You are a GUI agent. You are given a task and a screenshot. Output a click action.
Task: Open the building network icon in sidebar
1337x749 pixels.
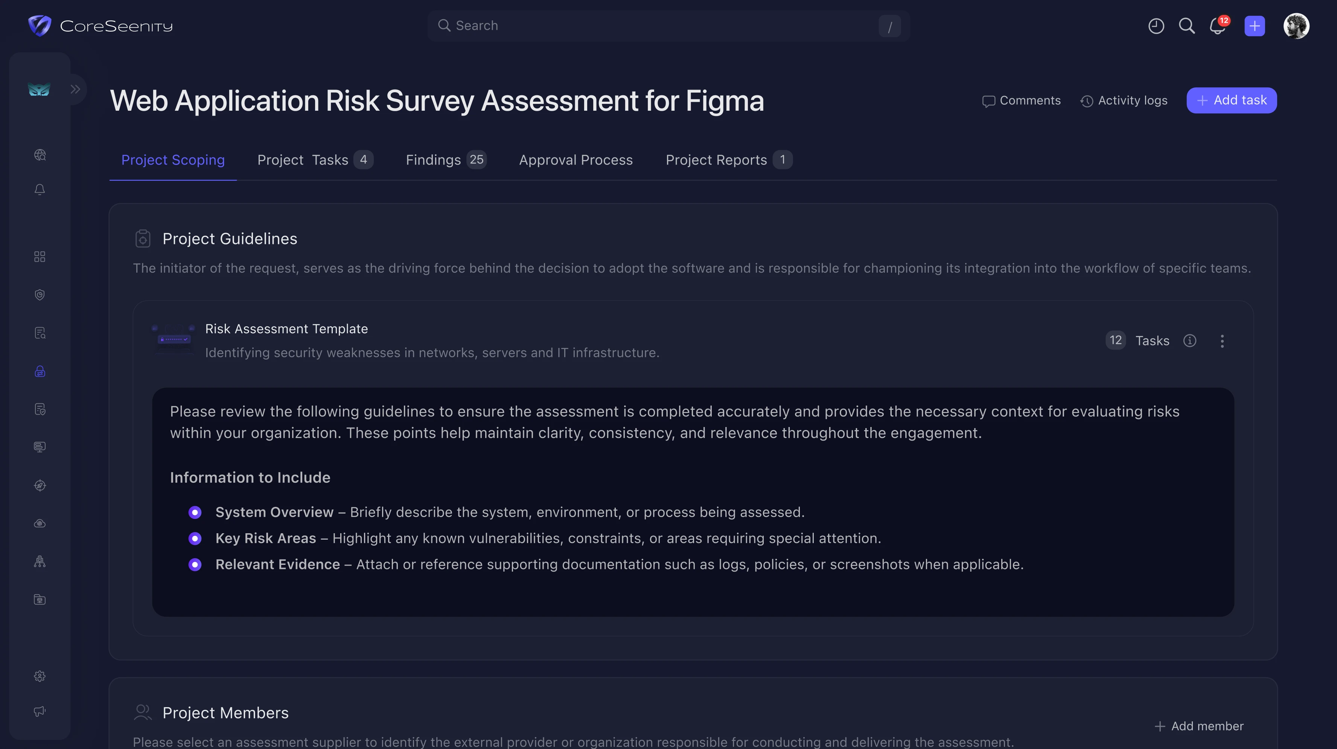(40, 561)
